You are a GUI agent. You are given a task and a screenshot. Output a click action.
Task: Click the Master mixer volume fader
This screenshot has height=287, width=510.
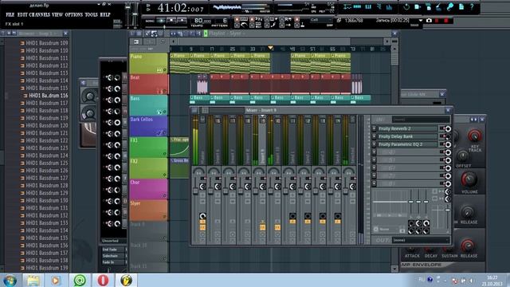[x=196, y=191]
